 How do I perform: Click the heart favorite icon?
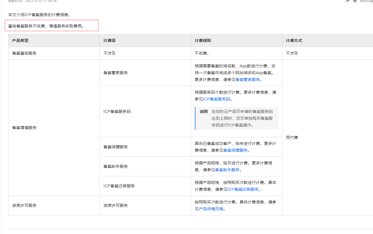click(x=355, y=1)
